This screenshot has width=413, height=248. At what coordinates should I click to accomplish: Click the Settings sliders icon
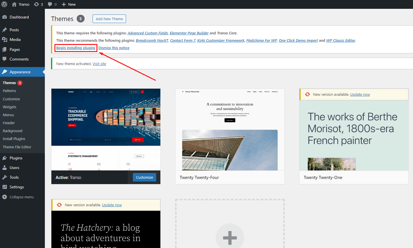click(x=5, y=187)
